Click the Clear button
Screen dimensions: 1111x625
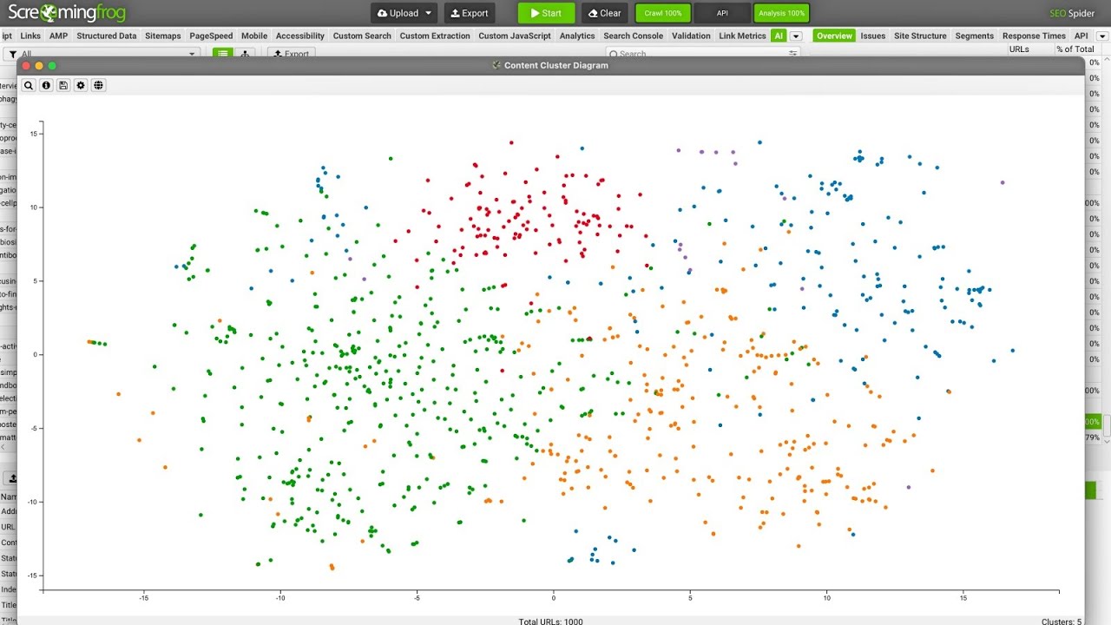(604, 13)
